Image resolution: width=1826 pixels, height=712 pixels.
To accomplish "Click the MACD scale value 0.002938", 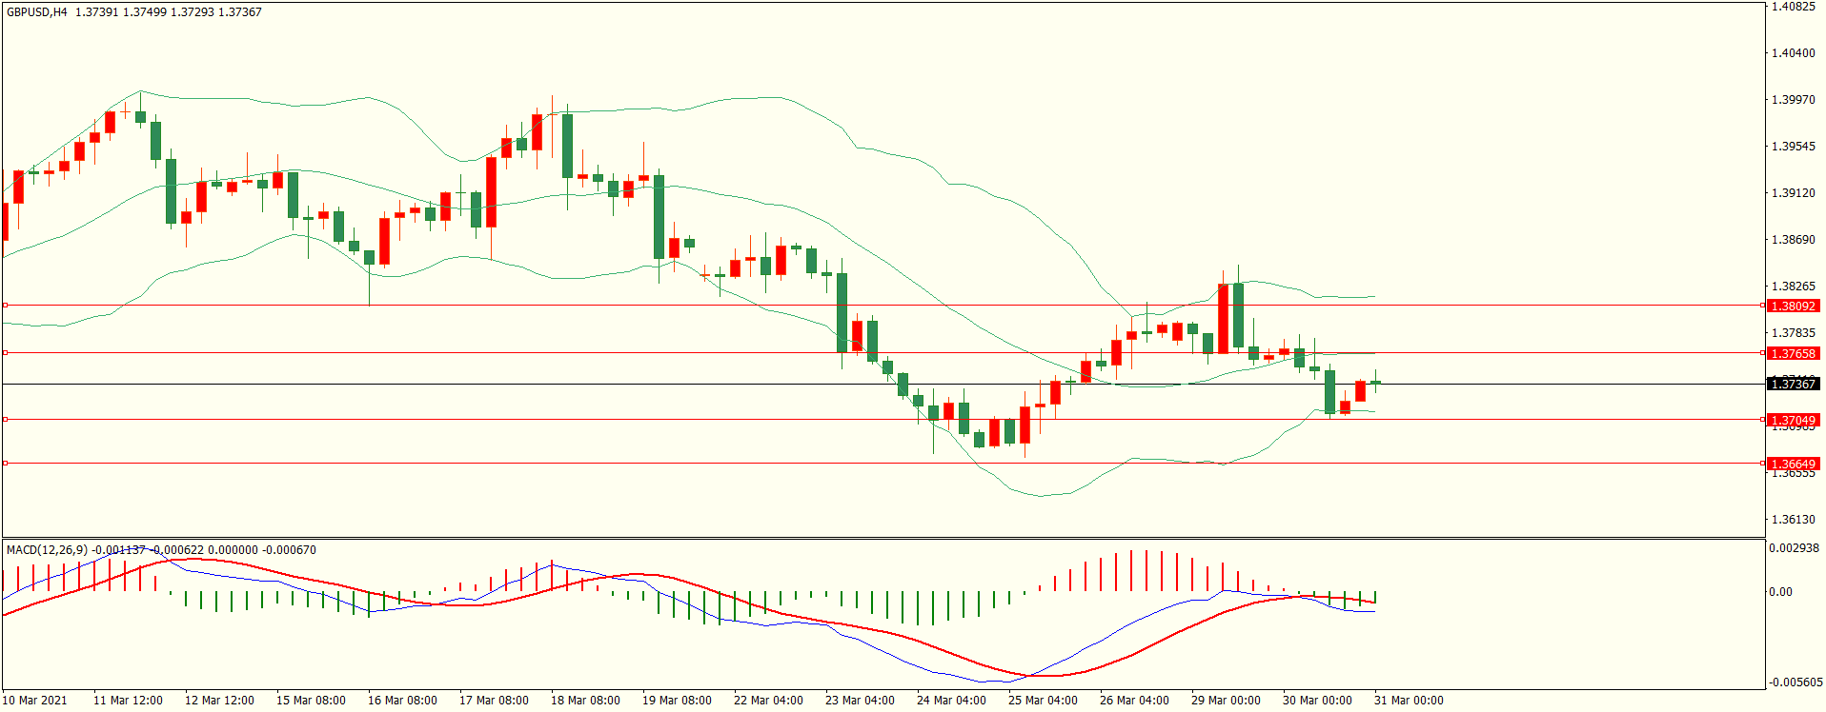I will [x=1795, y=549].
